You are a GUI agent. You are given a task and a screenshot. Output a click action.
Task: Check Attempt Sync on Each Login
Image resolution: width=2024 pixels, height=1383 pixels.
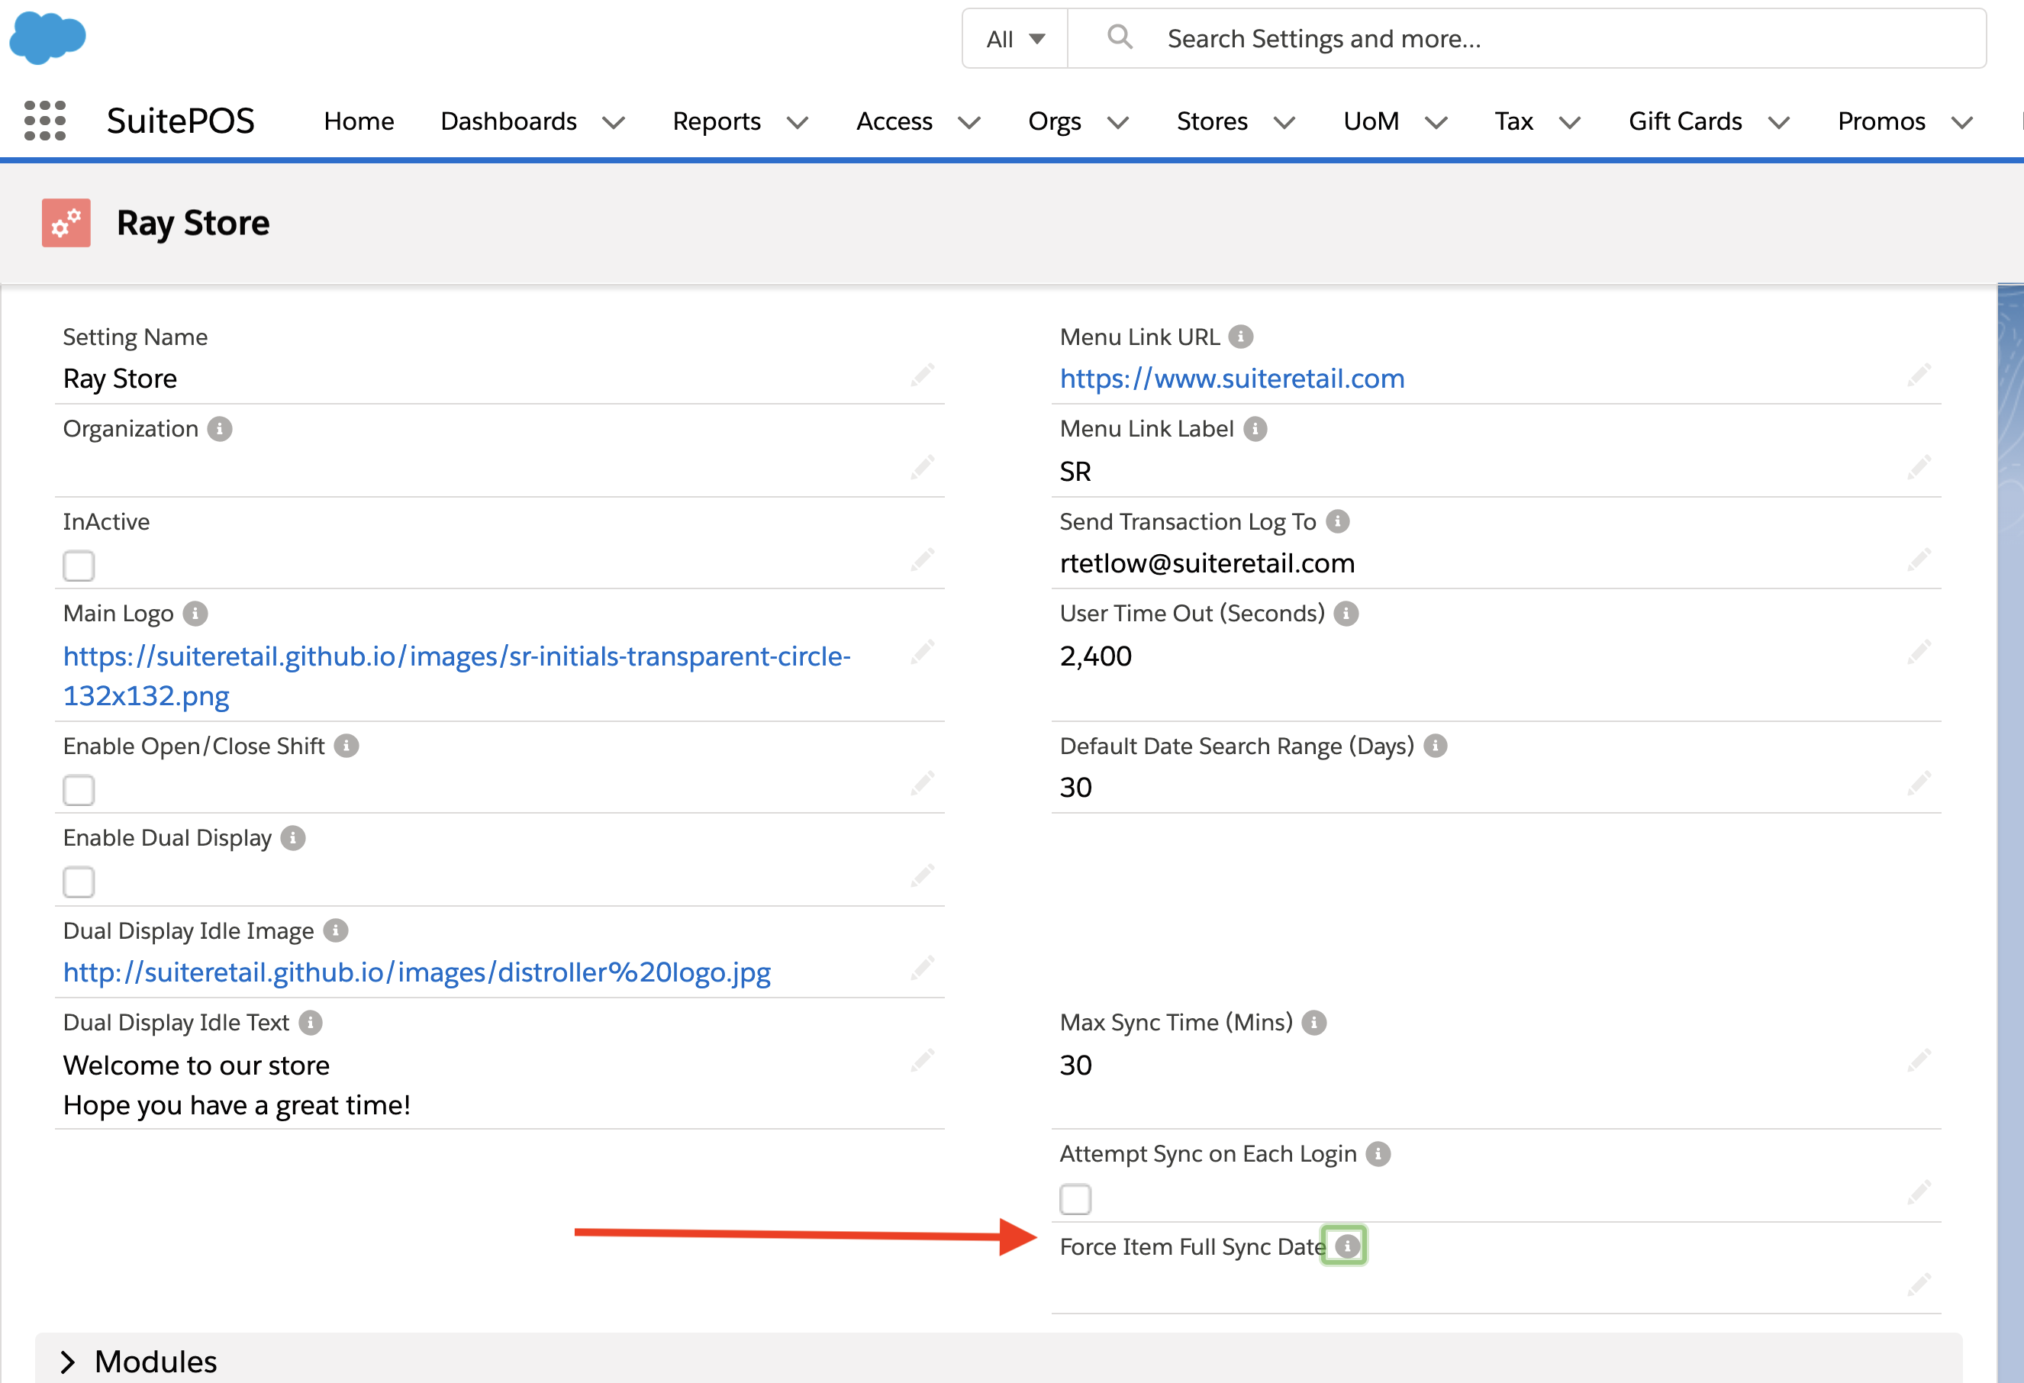[1075, 1199]
